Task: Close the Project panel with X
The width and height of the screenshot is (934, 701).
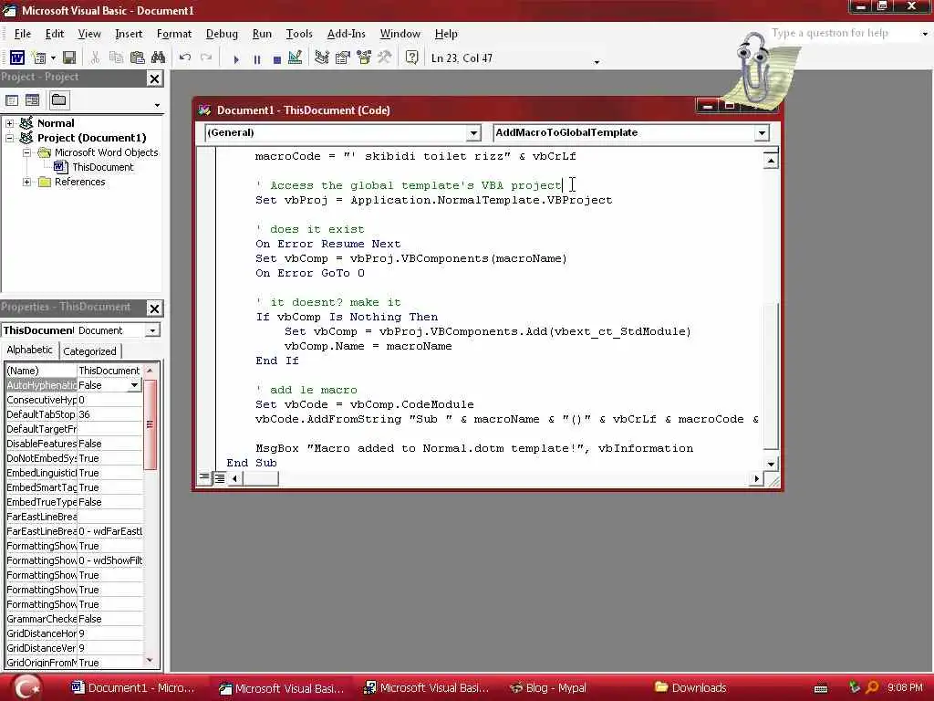Action: [154, 78]
